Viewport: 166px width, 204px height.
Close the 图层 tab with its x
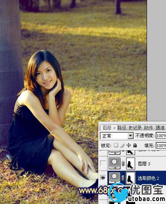(x=114, y=128)
